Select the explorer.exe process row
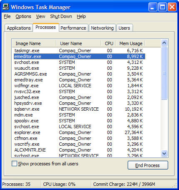 [x=79, y=132]
